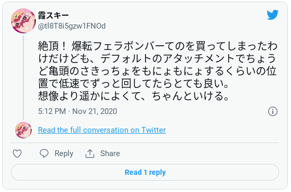The image size is (291, 192).
Task: Open the large profile avatar of 霞スキー
Action: point(23,21)
